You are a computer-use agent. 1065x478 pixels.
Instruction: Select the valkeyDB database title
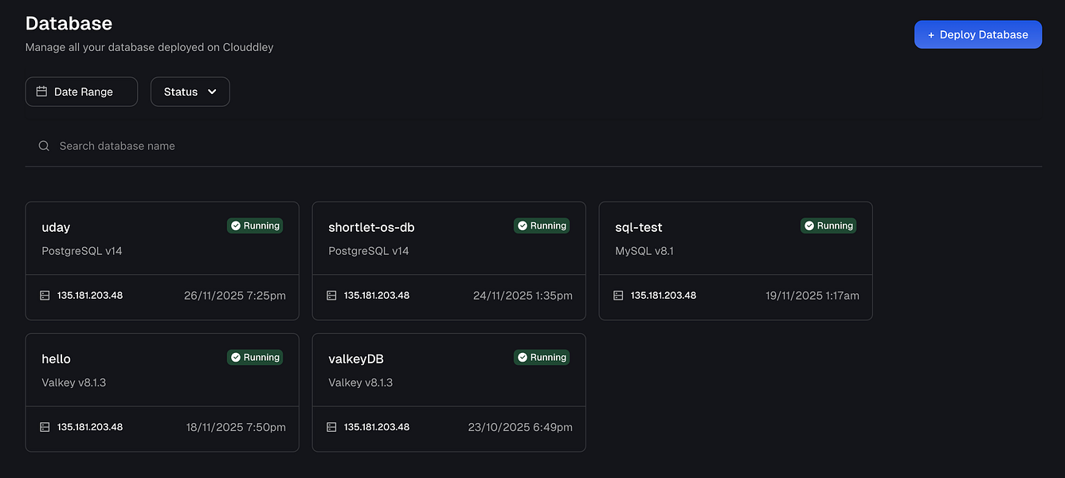click(x=356, y=359)
